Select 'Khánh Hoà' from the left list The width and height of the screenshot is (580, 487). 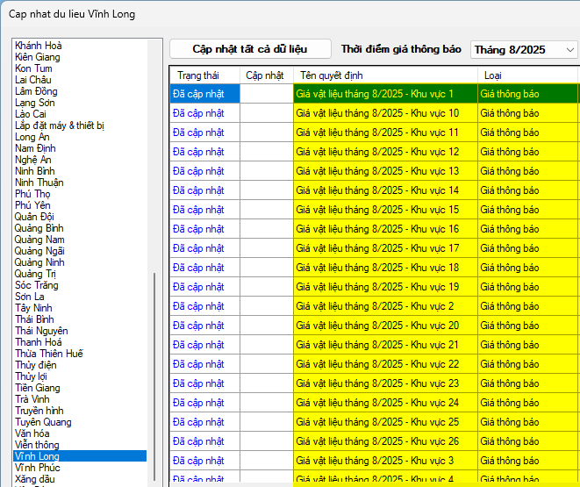[x=39, y=46]
